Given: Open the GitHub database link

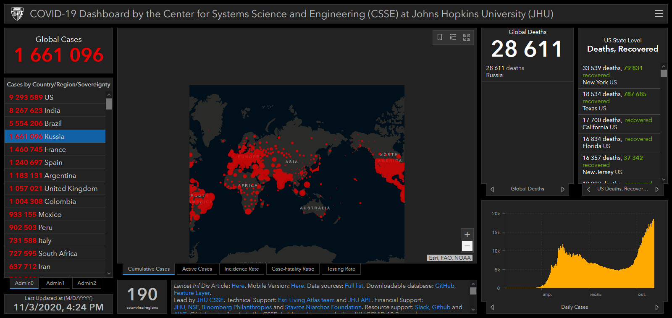Looking at the screenshot, I should click(x=445, y=286).
